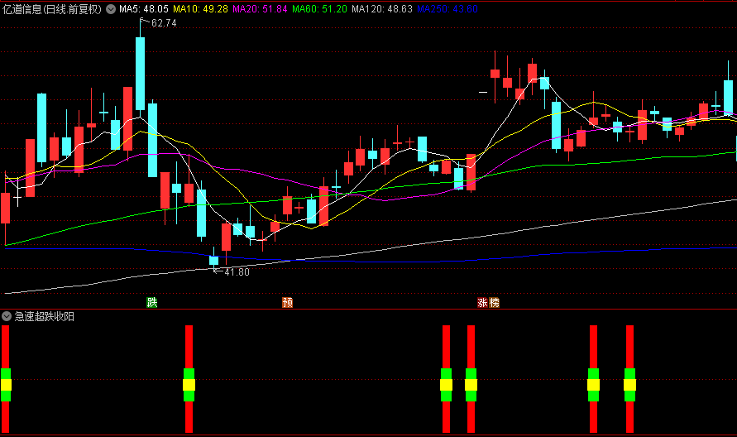The height and width of the screenshot is (437, 737).
Task: Select the MA5: 48.05 indicator label
Action: pos(144,9)
